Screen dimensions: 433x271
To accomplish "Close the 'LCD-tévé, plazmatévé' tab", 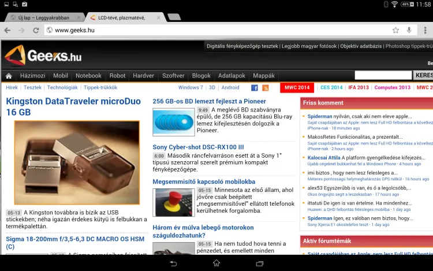I will (x=159, y=18).
